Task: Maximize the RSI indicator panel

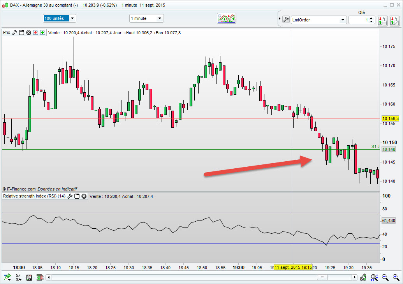Action: click(77, 196)
